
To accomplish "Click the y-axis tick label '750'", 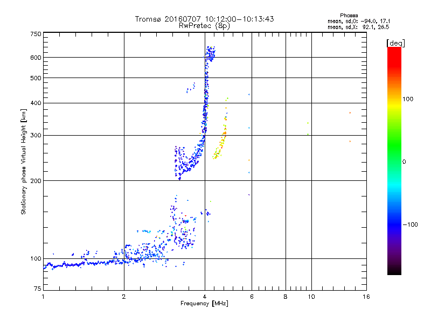I will (x=36, y=34).
